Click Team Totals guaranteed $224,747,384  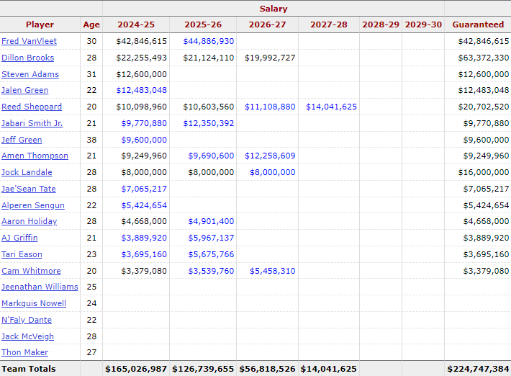(x=478, y=369)
